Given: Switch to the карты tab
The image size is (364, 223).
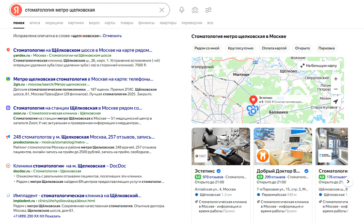Looking at the screenshot, I should (110, 23).
